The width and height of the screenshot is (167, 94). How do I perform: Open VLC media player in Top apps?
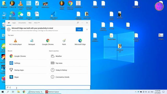[x=15, y=42]
